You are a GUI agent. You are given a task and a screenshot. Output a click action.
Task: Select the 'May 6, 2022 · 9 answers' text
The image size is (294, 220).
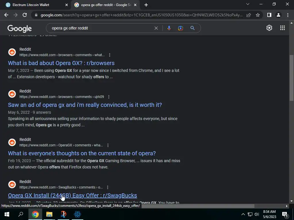(30, 112)
